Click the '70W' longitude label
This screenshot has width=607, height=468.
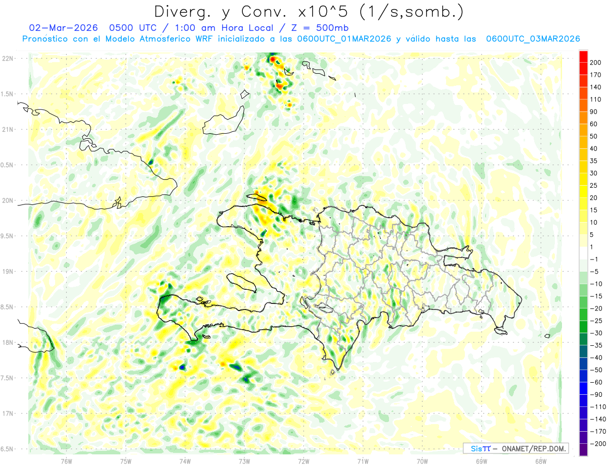pyautogui.click(x=422, y=460)
